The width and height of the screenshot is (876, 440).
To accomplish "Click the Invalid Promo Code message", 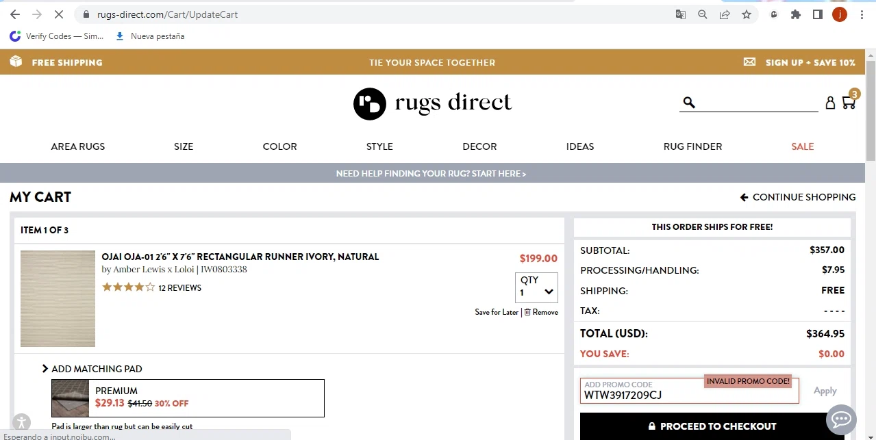I will coord(748,381).
